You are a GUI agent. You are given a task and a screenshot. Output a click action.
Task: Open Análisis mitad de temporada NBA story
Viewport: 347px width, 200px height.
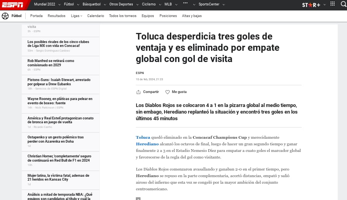pos(60,196)
